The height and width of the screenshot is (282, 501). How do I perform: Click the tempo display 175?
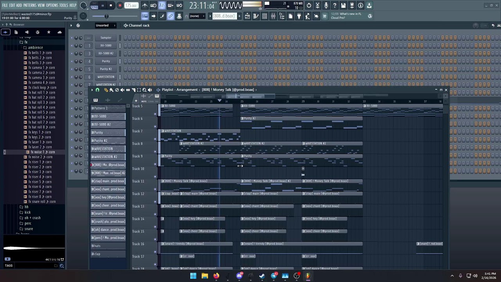pos(131,5)
